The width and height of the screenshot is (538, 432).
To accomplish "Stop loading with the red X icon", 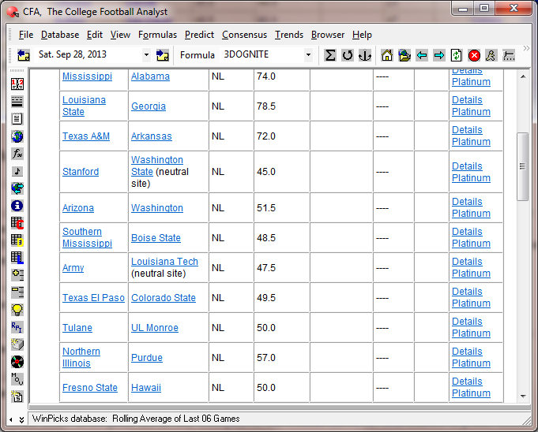I will (x=474, y=55).
